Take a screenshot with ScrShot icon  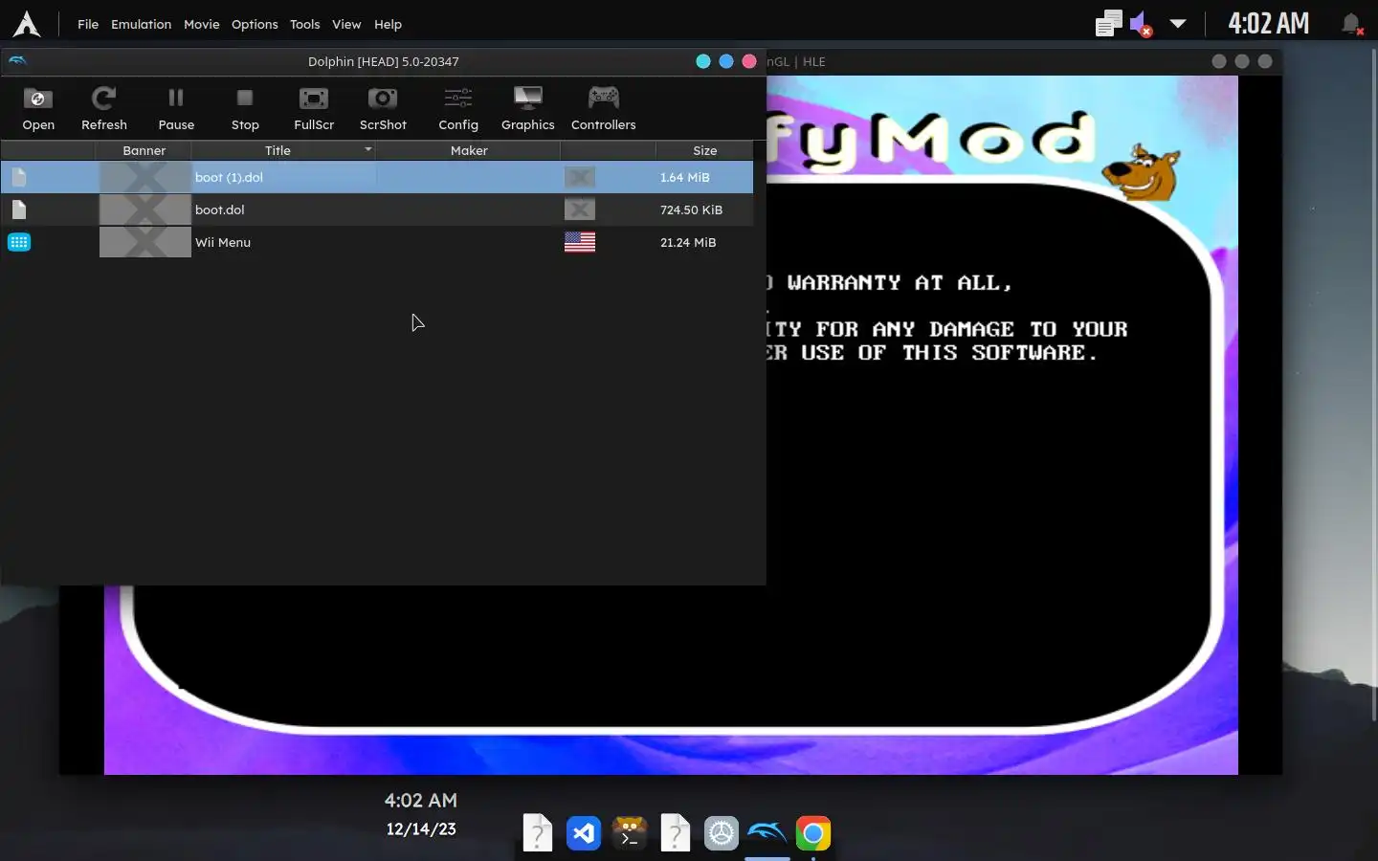383,108
